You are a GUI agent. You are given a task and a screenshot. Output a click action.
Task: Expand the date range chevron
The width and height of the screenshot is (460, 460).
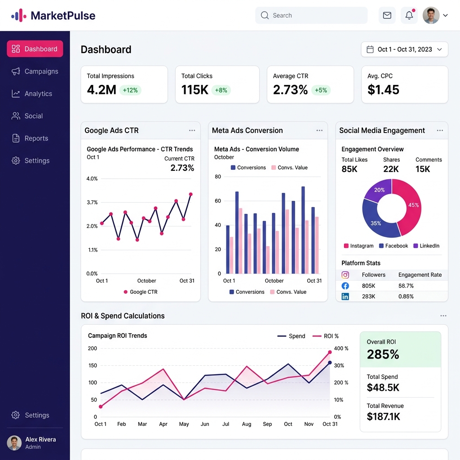439,49
